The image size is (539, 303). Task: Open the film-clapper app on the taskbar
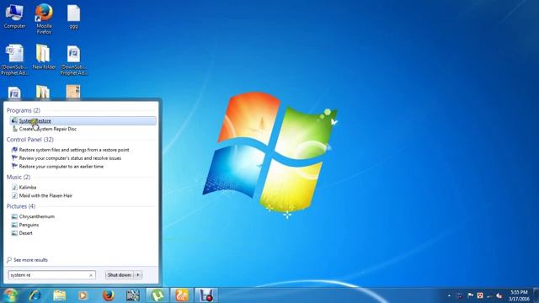[133, 295]
